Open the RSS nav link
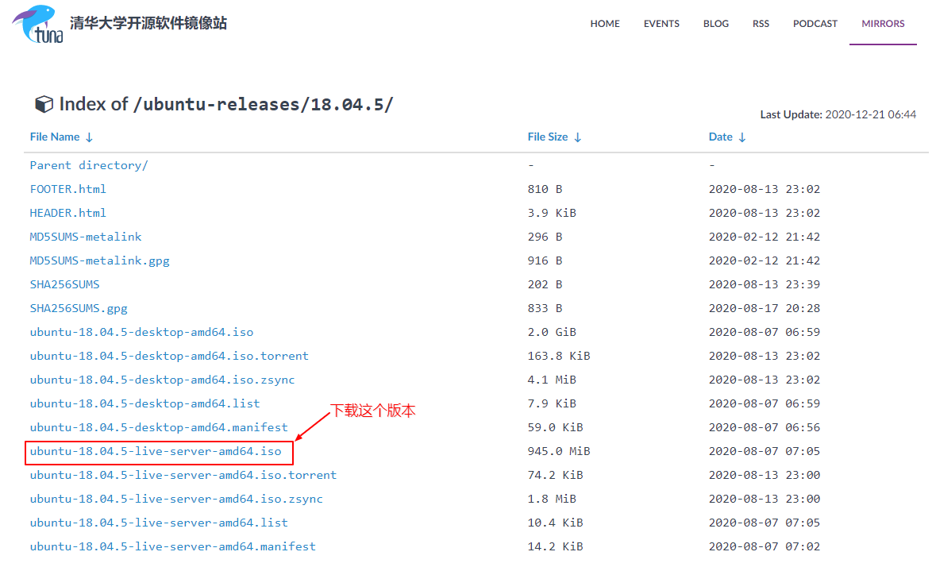The image size is (936, 571). [x=761, y=23]
